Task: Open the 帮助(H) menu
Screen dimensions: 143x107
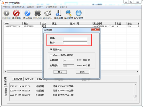Action: 63,7
